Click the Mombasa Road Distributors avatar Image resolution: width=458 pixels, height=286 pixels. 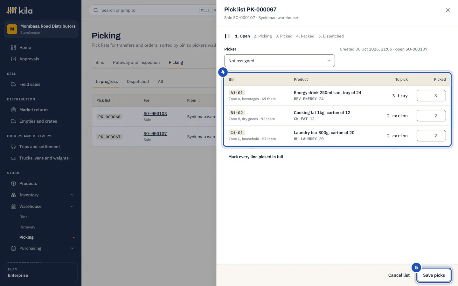(12, 29)
